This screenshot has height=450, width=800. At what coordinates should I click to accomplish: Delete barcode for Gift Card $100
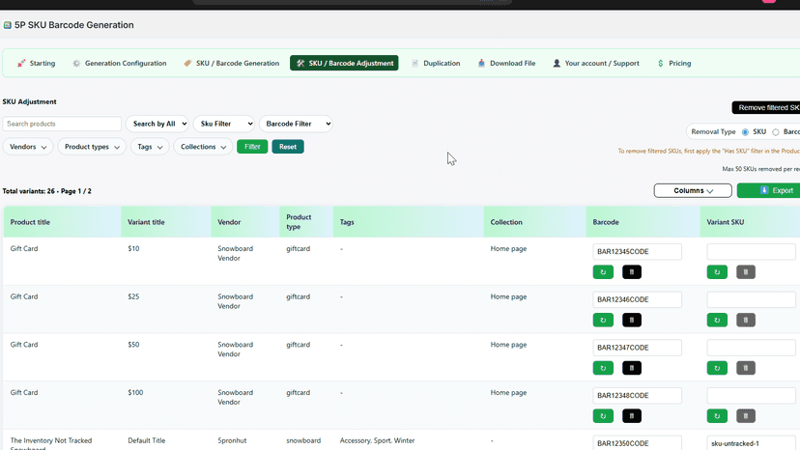point(632,416)
